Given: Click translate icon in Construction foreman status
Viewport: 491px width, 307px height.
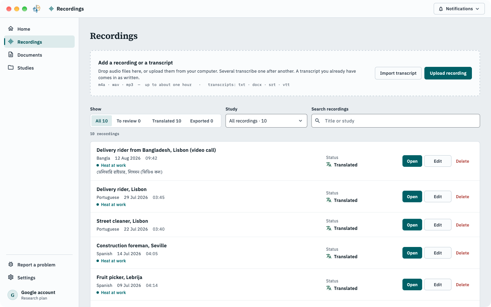Looking at the screenshot, I should pyautogui.click(x=329, y=256).
